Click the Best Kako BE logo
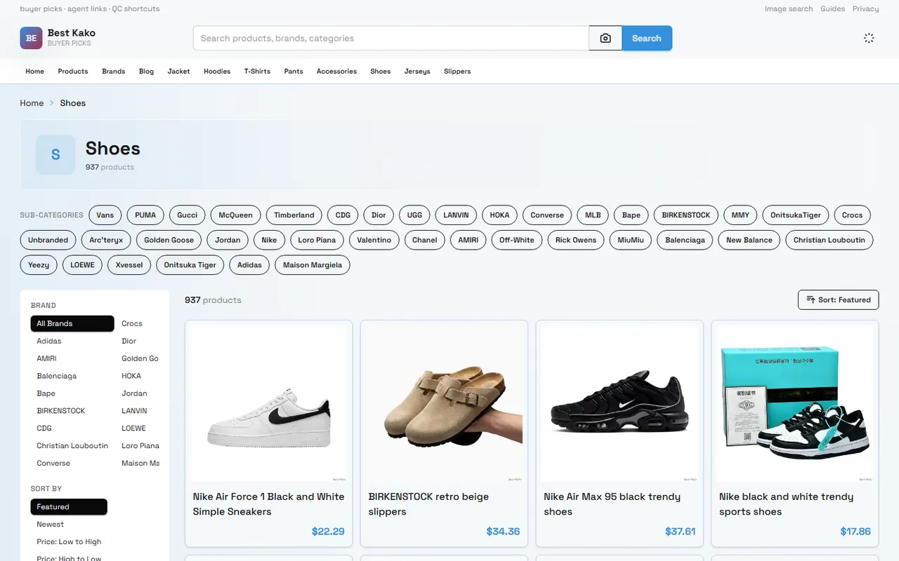This screenshot has height=561, width=899. [x=31, y=39]
